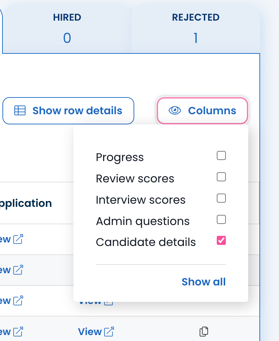Click the Show all link
This screenshot has width=279, height=341.
[x=203, y=282]
